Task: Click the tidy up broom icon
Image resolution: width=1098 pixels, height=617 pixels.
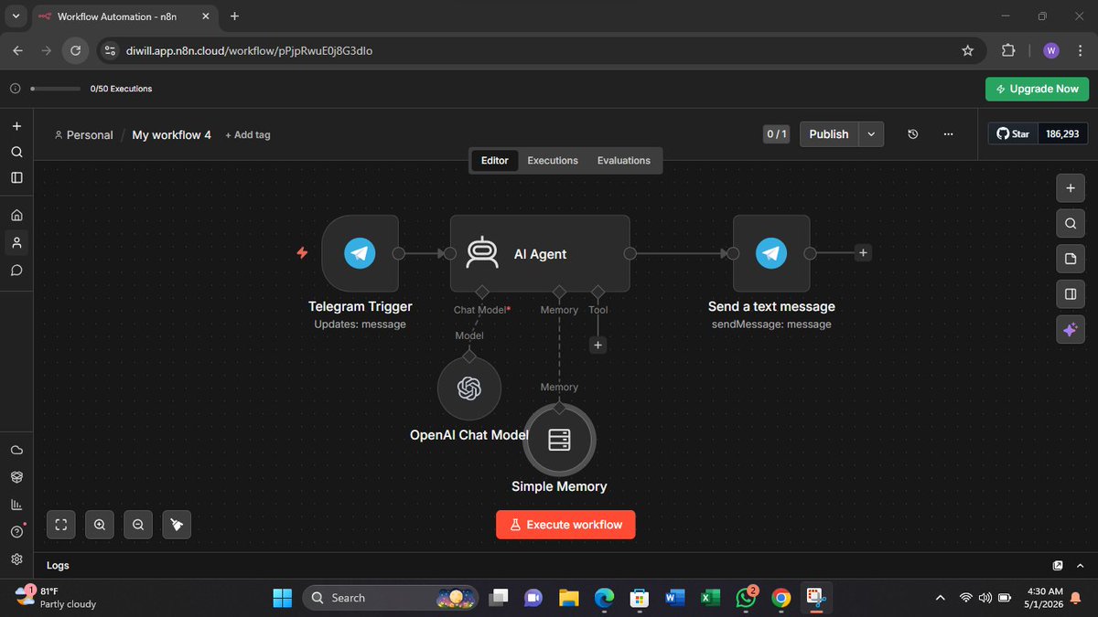Action: (177, 525)
